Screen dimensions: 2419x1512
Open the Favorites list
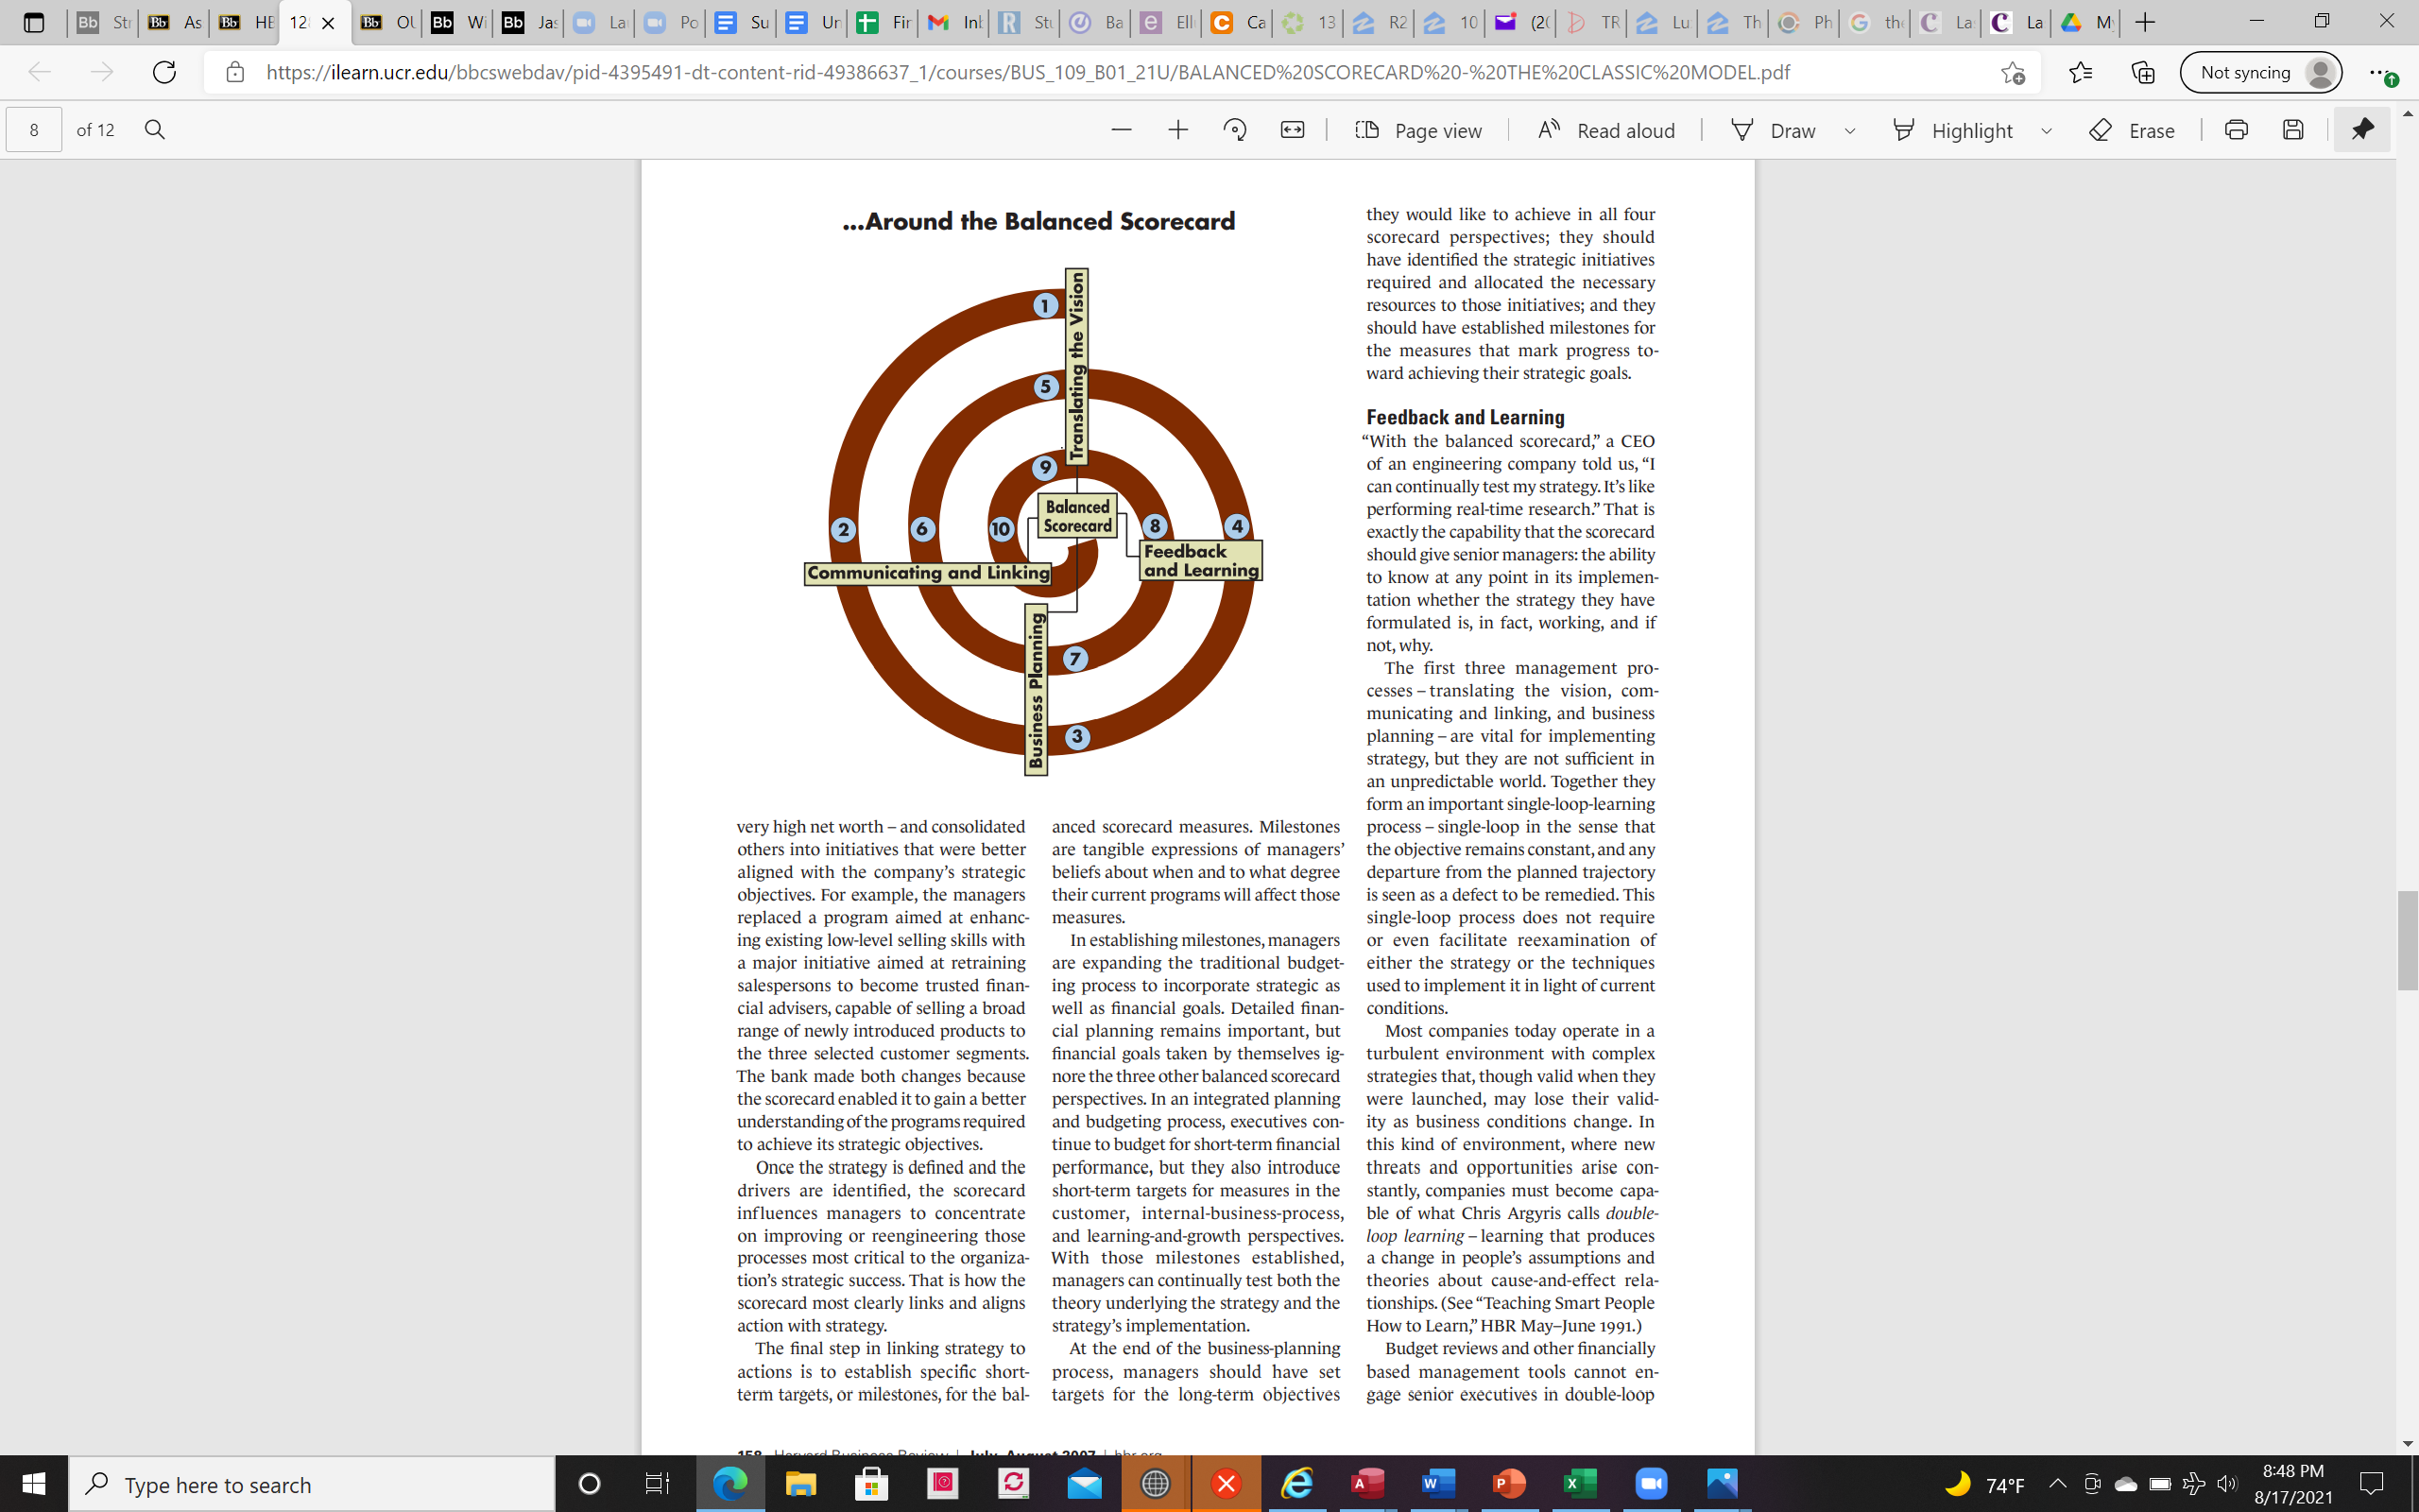[x=2080, y=72]
